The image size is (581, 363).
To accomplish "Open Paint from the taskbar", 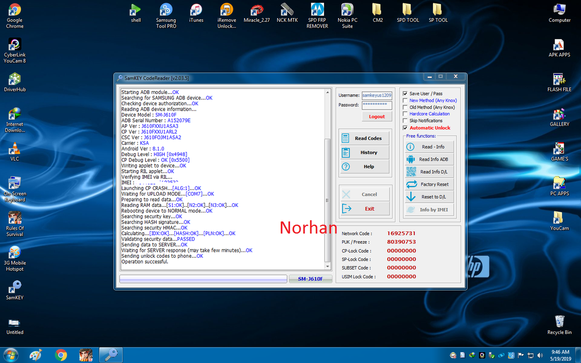I will point(36,354).
